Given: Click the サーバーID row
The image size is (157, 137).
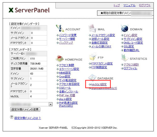Looking at the screenshot, I should (x=28, y=54).
